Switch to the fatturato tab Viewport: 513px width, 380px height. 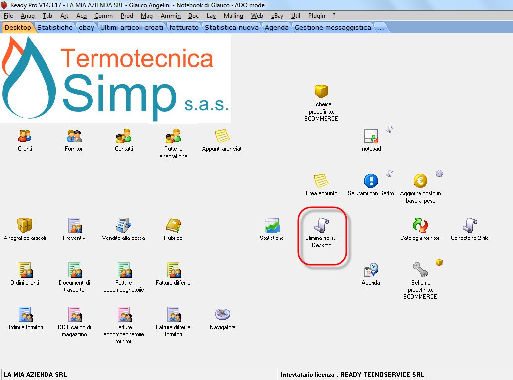coord(184,28)
